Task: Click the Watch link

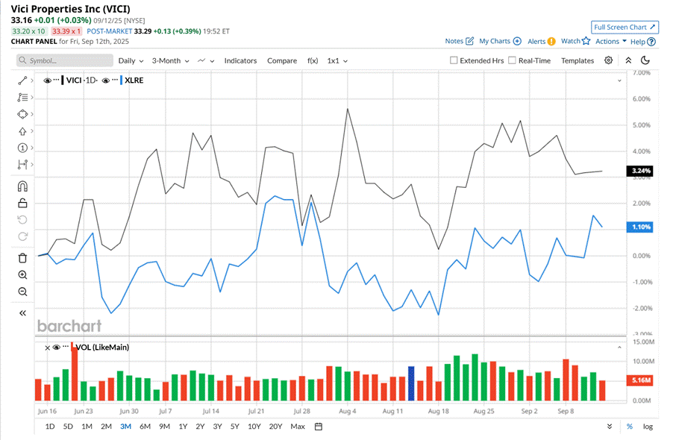Action: (571, 41)
